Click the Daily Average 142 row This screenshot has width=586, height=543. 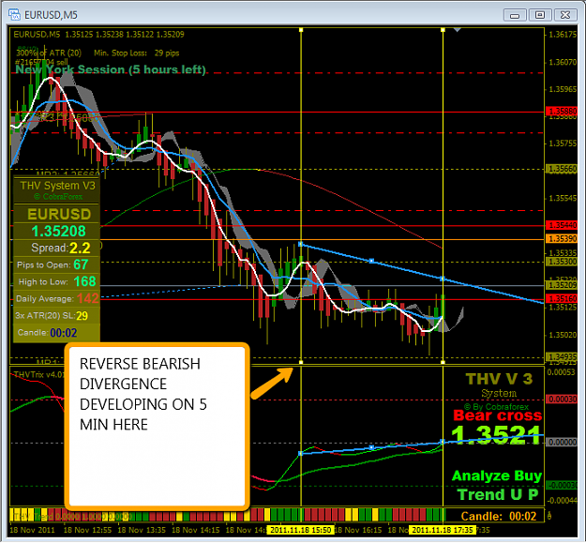[57, 298]
